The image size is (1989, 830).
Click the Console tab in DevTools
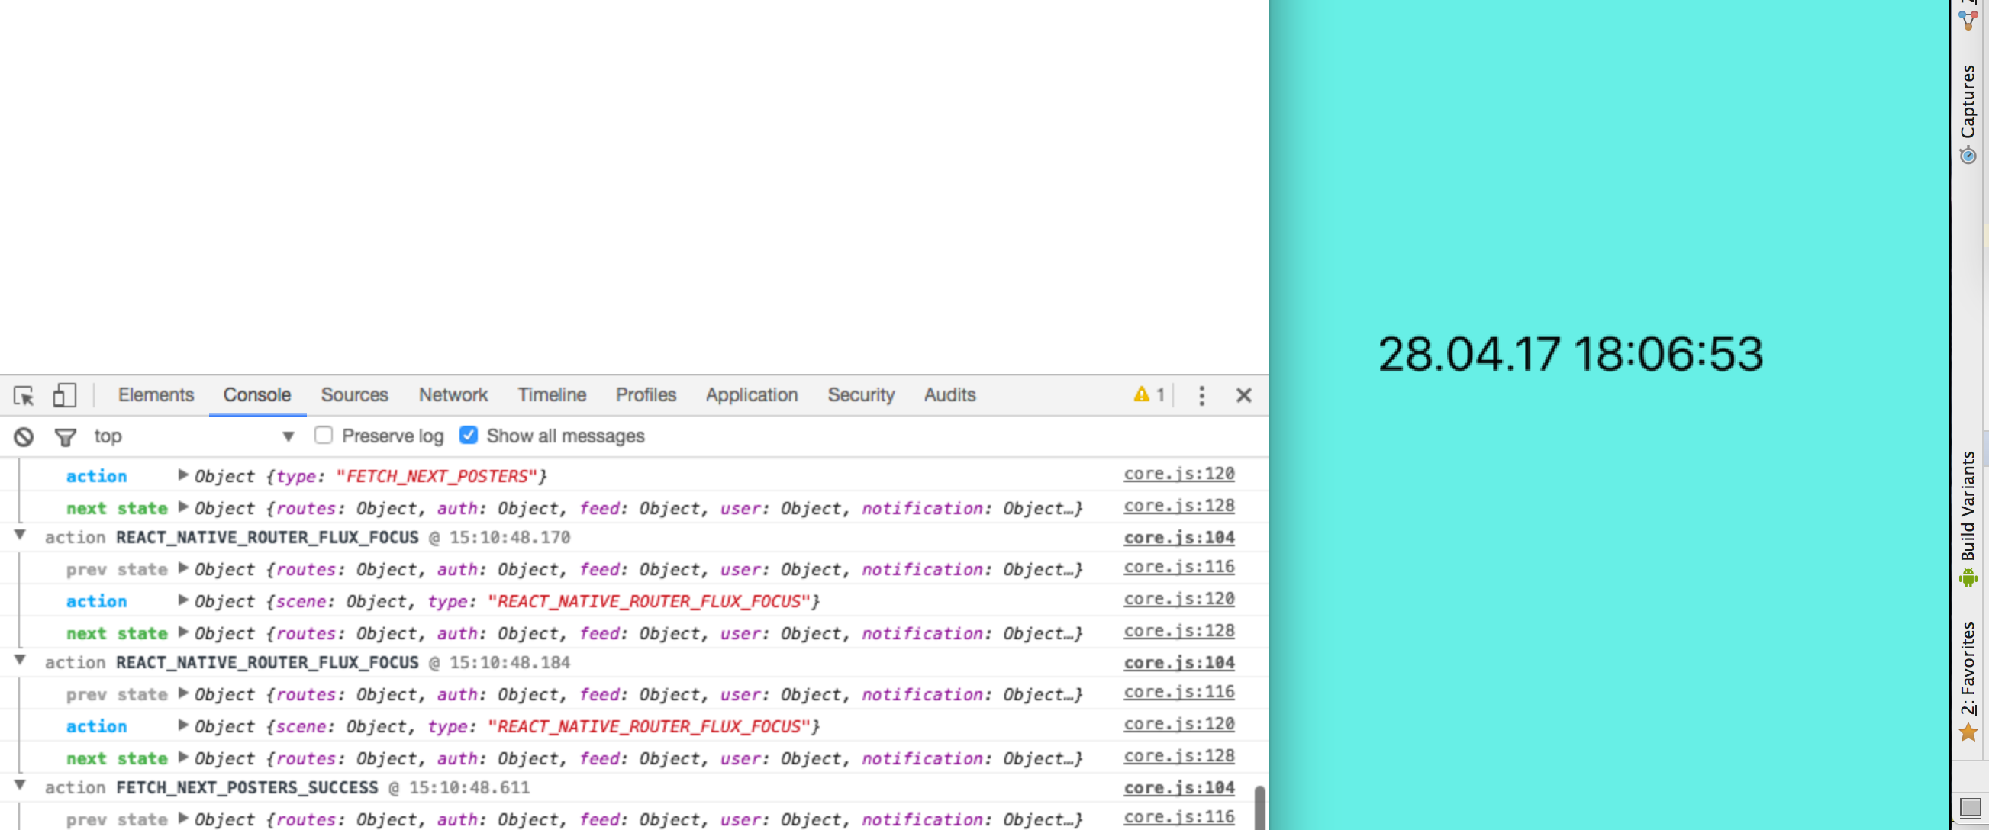pos(255,394)
